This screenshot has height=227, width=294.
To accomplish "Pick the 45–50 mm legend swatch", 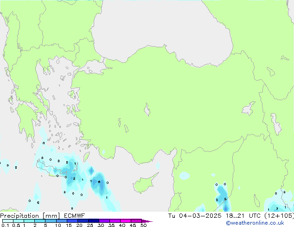I will [x=136, y=221].
